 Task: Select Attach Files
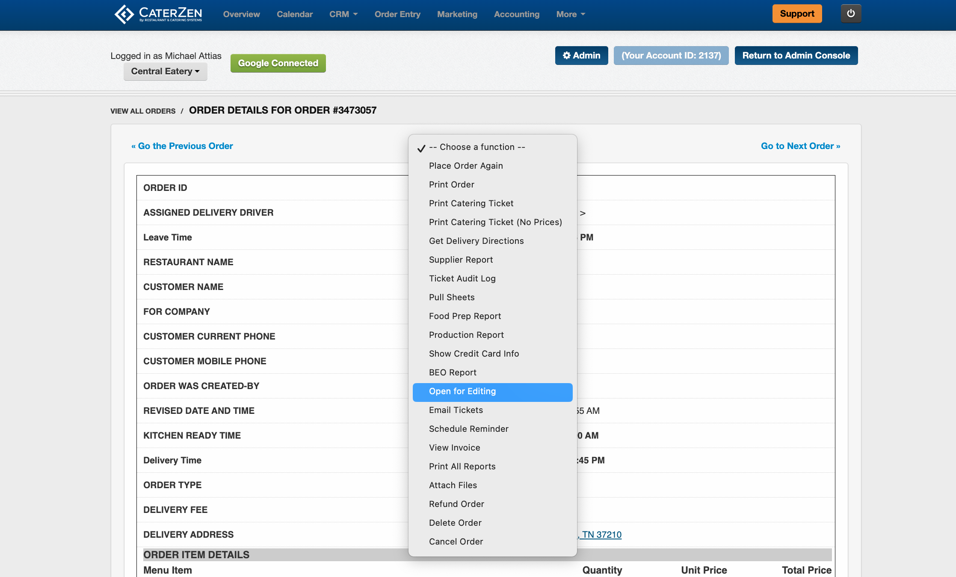click(492, 485)
